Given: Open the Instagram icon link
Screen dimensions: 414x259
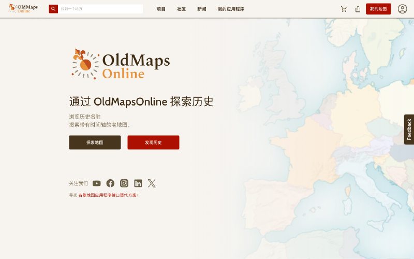Looking at the screenshot, I should click(x=124, y=183).
